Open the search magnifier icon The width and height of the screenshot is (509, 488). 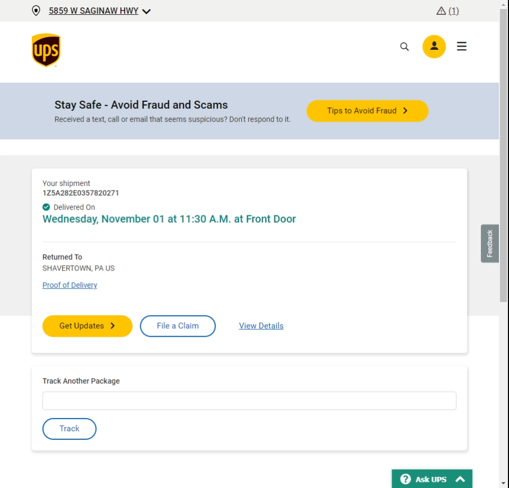pyautogui.click(x=404, y=47)
